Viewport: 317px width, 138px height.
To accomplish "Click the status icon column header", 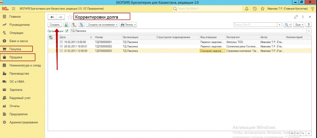I will point(51,37).
